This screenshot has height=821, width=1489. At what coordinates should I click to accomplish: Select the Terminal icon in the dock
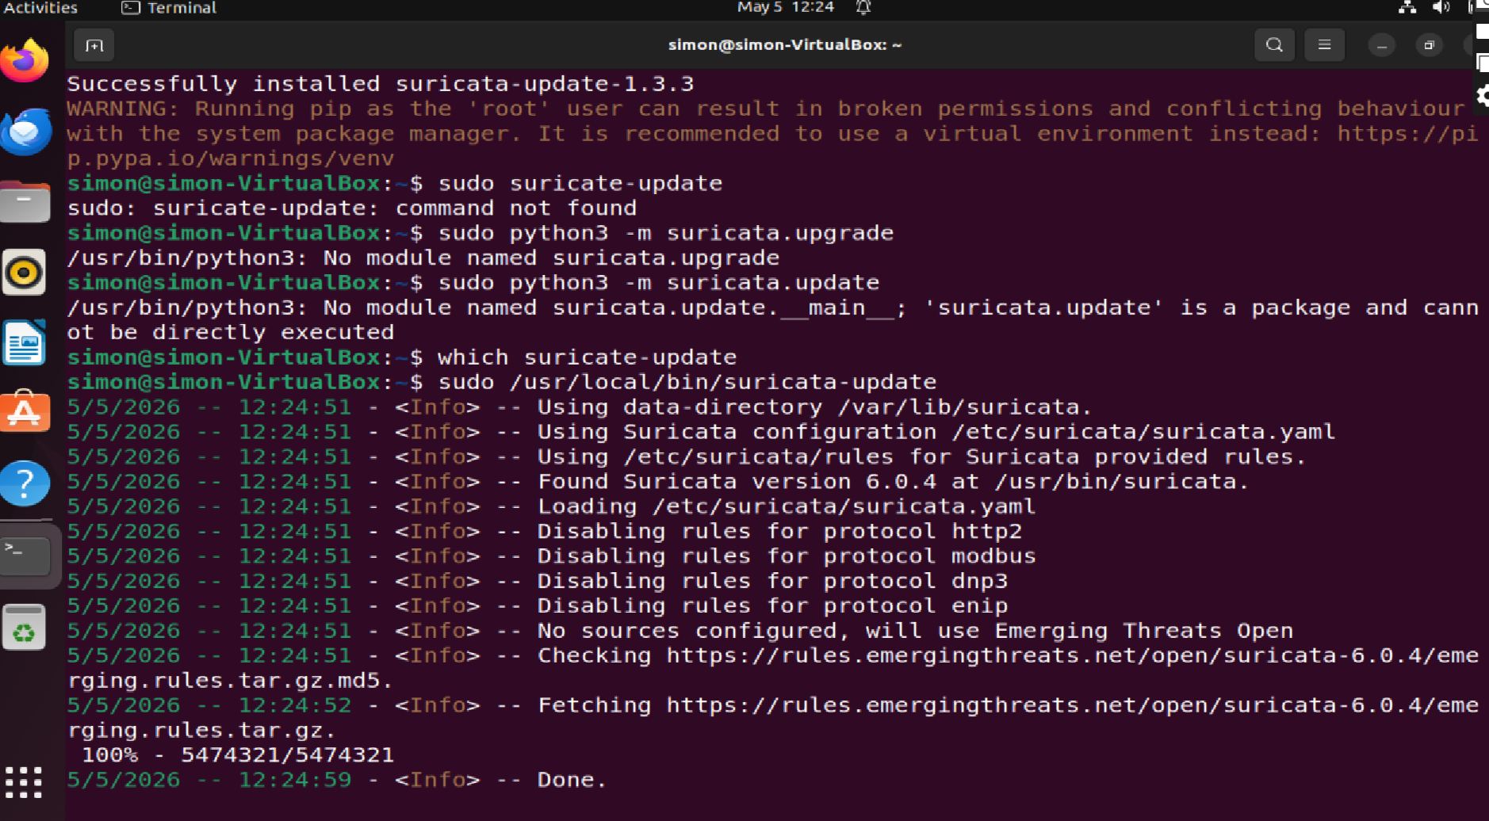[x=26, y=556]
